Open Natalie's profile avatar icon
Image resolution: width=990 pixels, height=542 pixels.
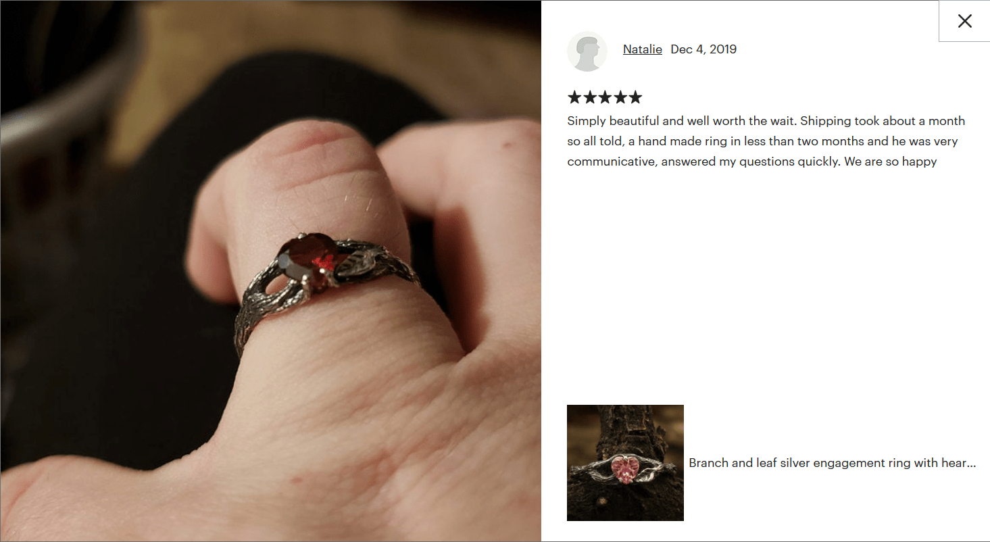pos(587,51)
